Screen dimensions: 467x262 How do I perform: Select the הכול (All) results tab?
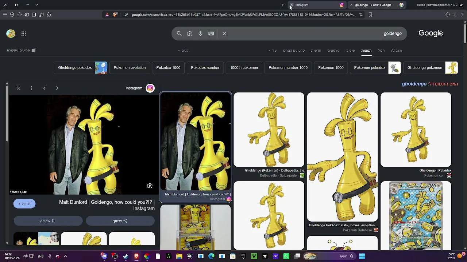pyautogui.click(x=381, y=50)
